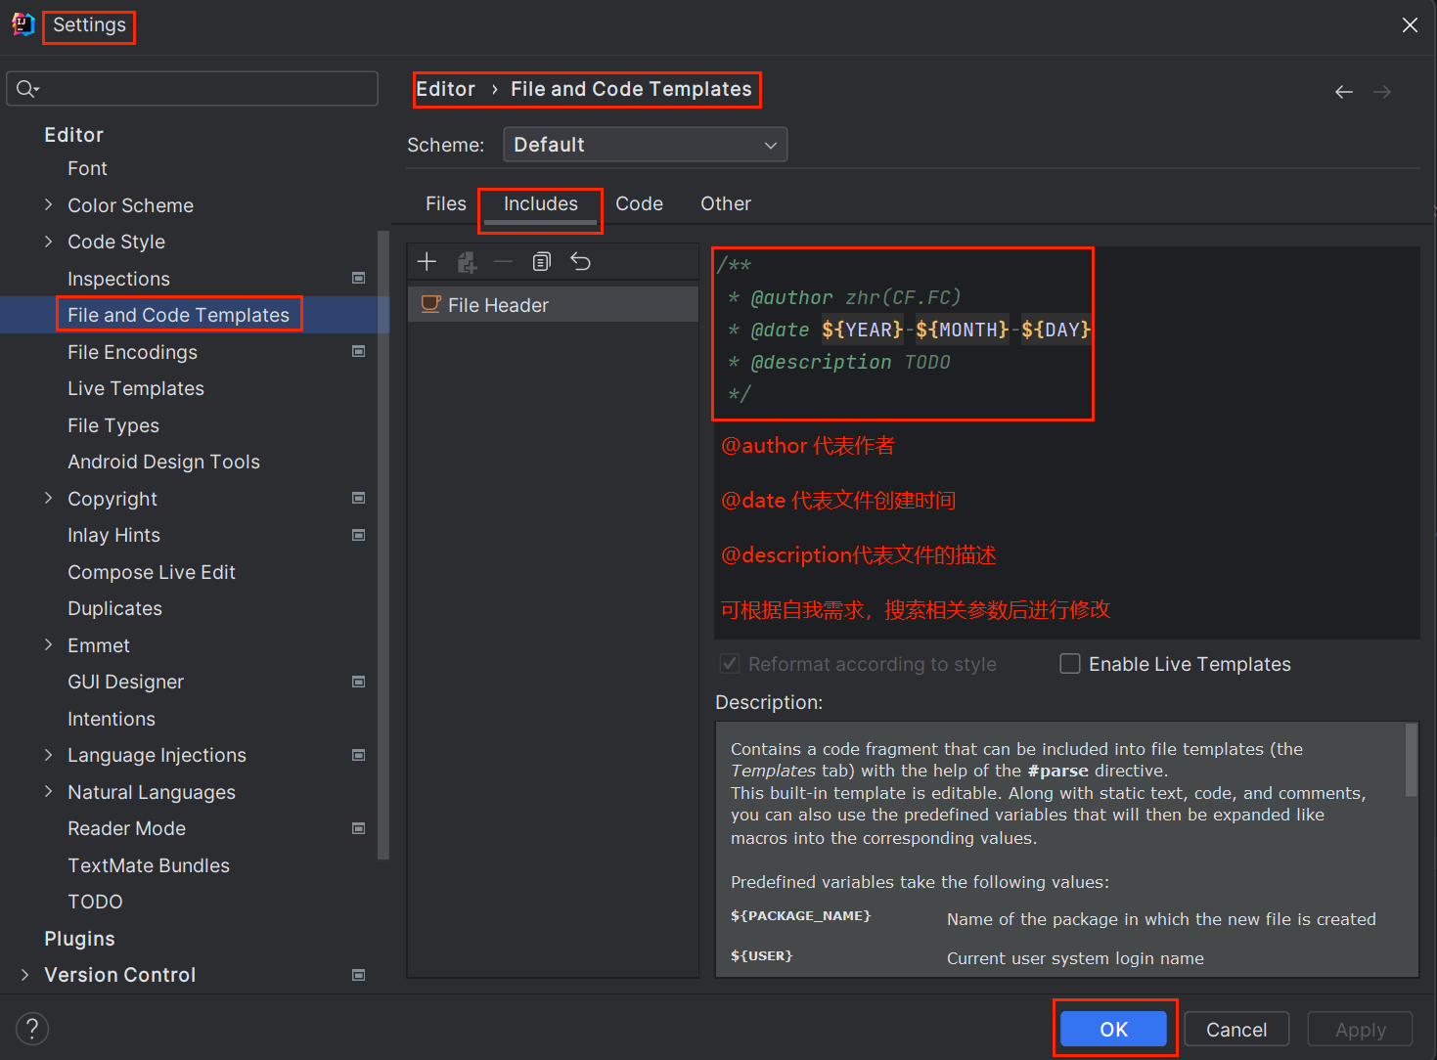Click the back navigation arrow
1437x1060 pixels.
point(1344,92)
